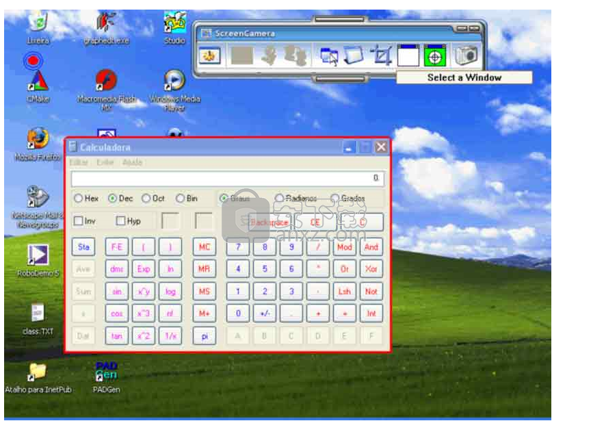Viewport: 591px width, 434px height.
Task: Click the C clear button
Action: coord(362,222)
